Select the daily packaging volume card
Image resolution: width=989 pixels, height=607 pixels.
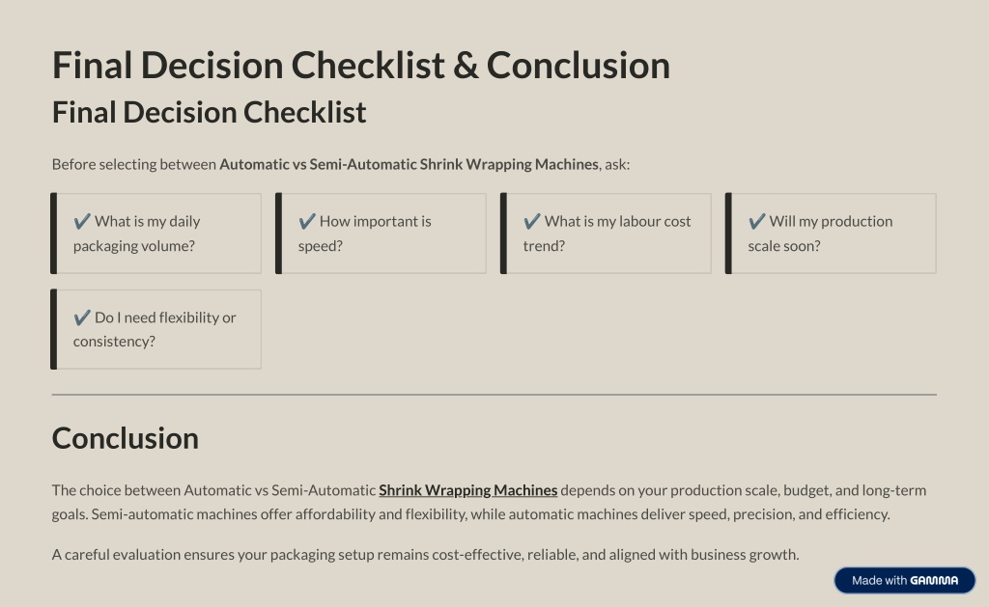[x=155, y=234]
